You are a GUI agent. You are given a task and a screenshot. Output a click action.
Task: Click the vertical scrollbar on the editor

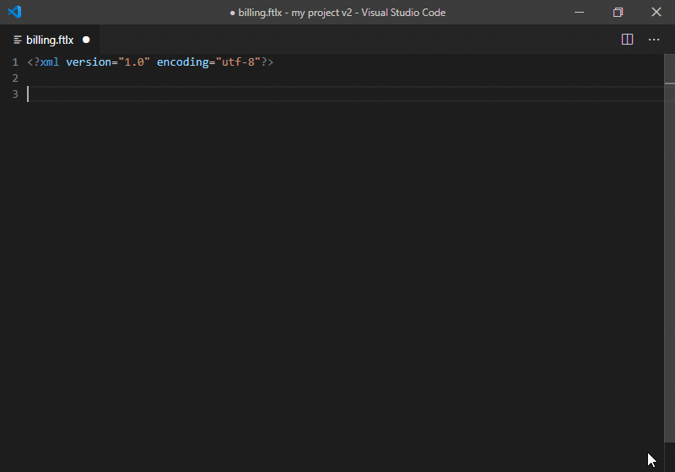pos(669,248)
